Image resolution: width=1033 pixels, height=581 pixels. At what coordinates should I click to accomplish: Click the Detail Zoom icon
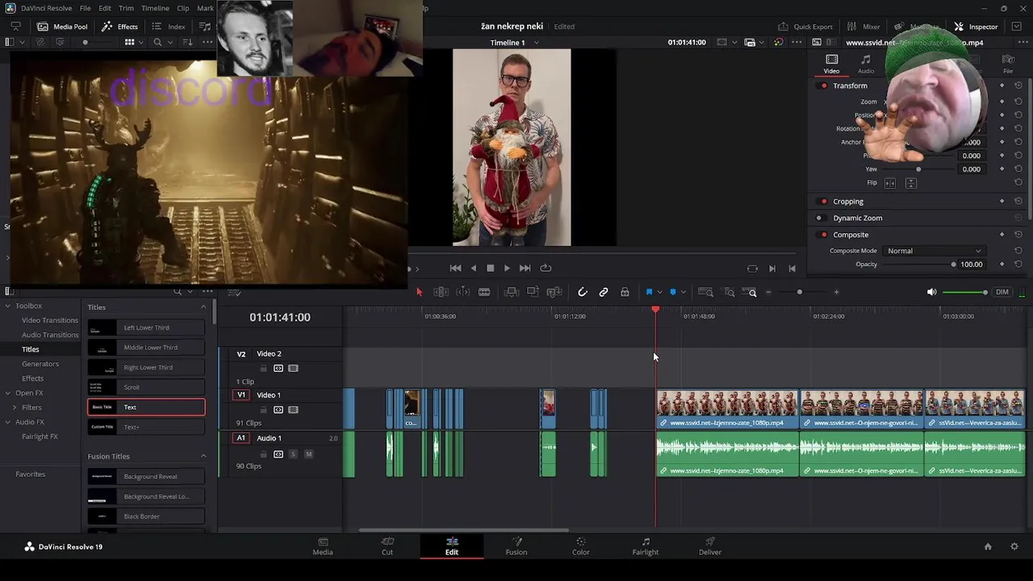click(728, 292)
